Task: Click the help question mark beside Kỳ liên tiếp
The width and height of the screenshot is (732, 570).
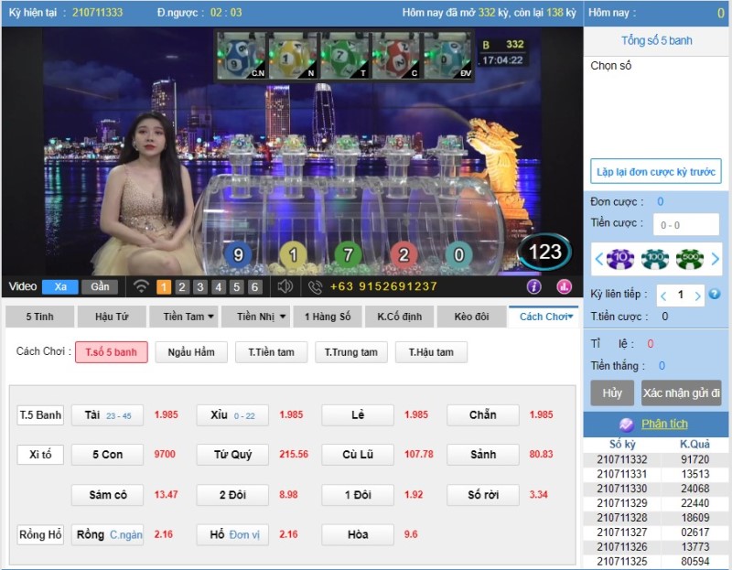Action: coord(715,294)
